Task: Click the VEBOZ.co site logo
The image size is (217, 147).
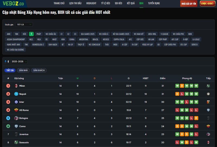Action: pyautogui.click(x=13, y=4)
